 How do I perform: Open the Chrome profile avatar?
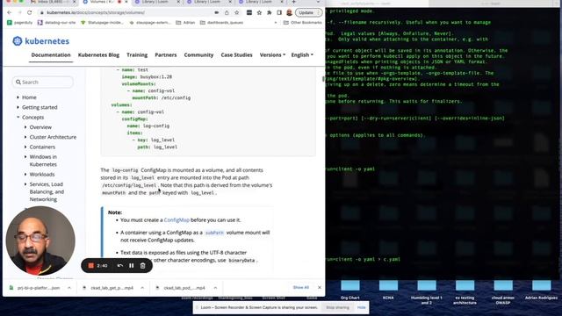[x=289, y=12]
